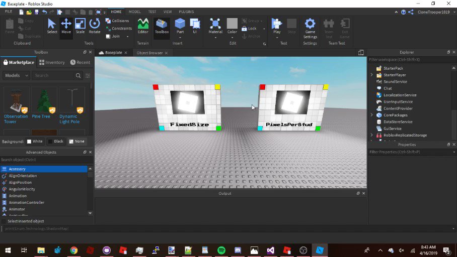457x257 pixels.
Task: Click the Toolbox search magnifier icon
Action: [78, 76]
